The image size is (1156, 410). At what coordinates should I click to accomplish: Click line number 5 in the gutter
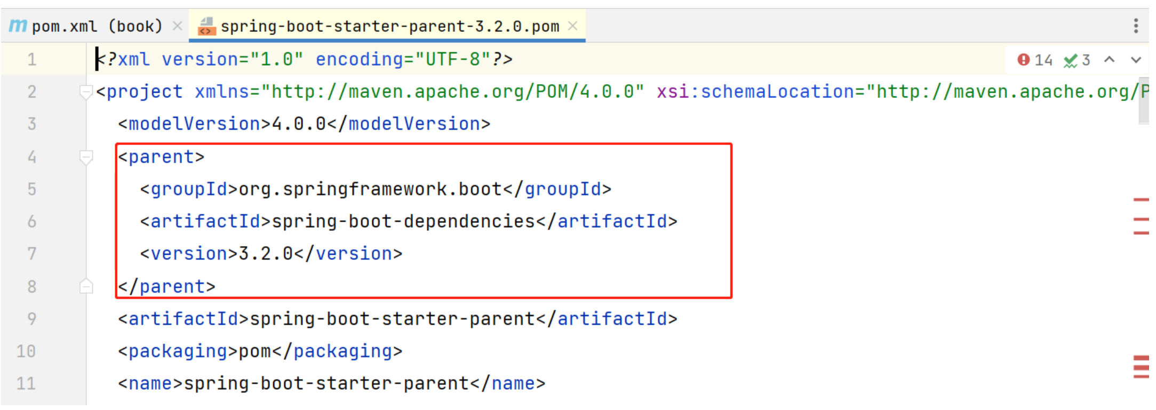pyautogui.click(x=32, y=189)
